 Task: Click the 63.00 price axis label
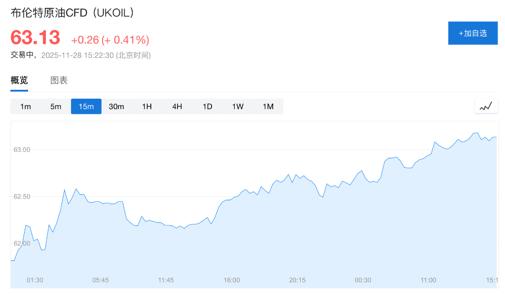(22, 149)
